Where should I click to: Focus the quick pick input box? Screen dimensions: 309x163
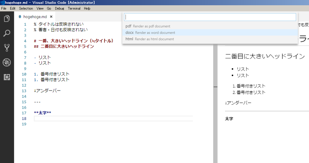click(x=210, y=17)
